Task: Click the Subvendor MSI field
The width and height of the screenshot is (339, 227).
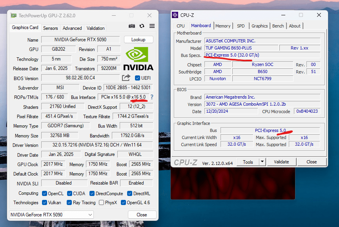Action: [x=60, y=88]
